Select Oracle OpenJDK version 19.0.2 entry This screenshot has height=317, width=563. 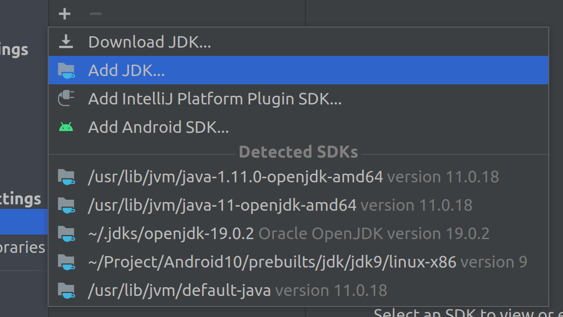click(298, 233)
